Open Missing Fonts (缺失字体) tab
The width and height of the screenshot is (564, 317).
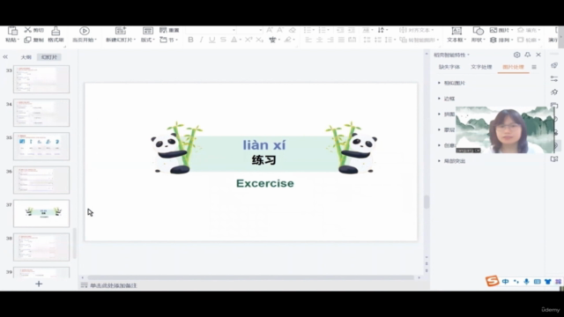coord(449,67)
